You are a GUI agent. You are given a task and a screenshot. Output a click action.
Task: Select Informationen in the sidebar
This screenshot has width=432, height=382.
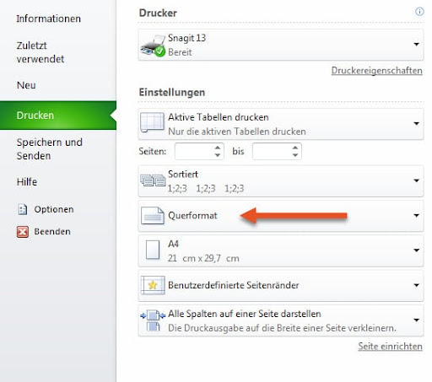49,19
